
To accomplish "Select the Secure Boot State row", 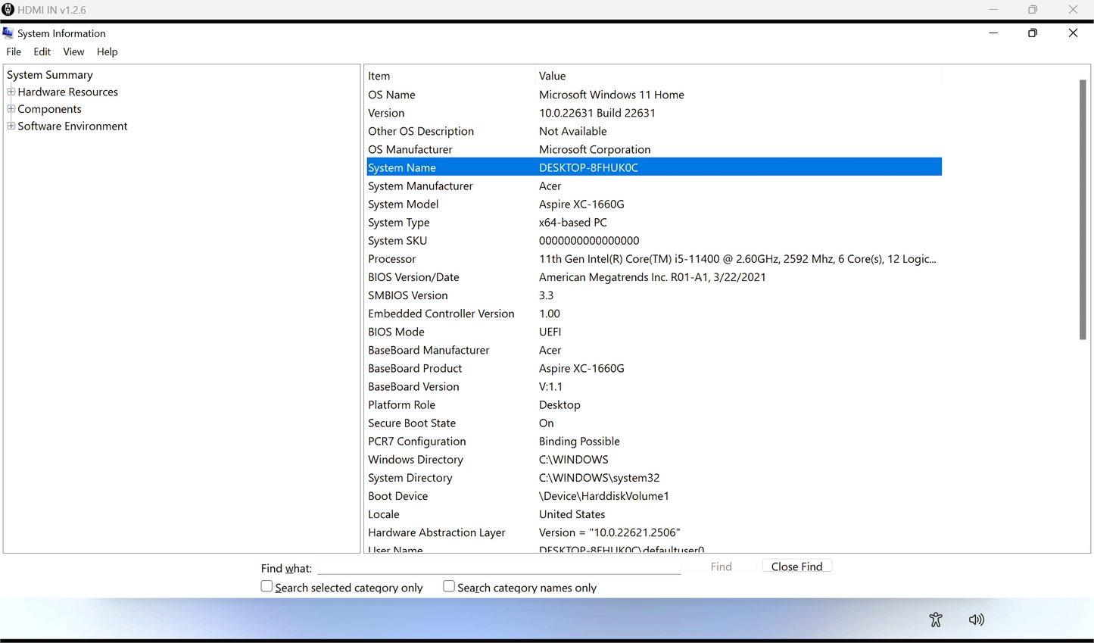I will (x=654, y=423).
